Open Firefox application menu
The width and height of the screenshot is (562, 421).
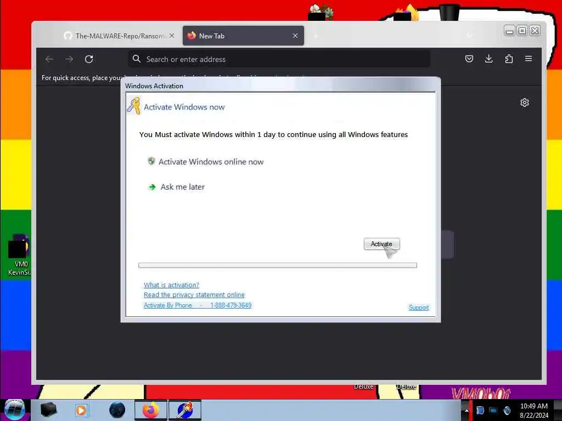coord(529,59)
